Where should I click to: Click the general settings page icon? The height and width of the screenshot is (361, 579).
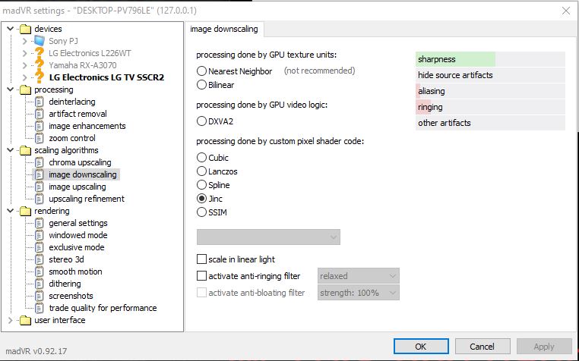[x=40, y=224]
